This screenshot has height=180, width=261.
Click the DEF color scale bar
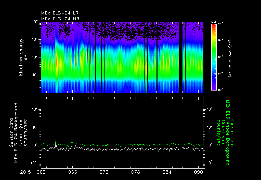click(x=214, y=57)
